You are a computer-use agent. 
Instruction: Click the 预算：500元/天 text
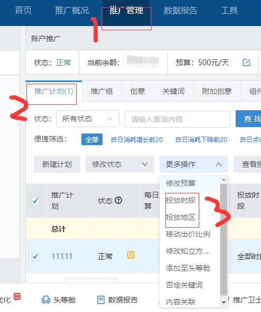click(x=202, y=63)
